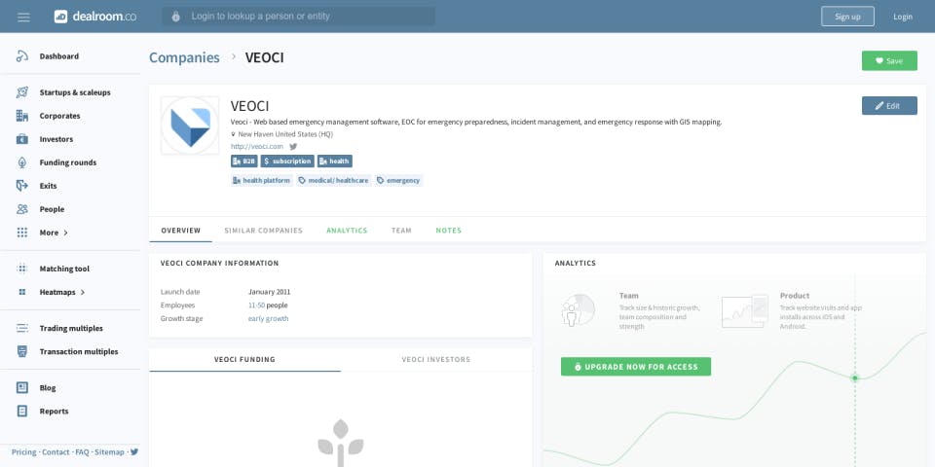Click the People icon in sidebar

(x=22, y=209)
